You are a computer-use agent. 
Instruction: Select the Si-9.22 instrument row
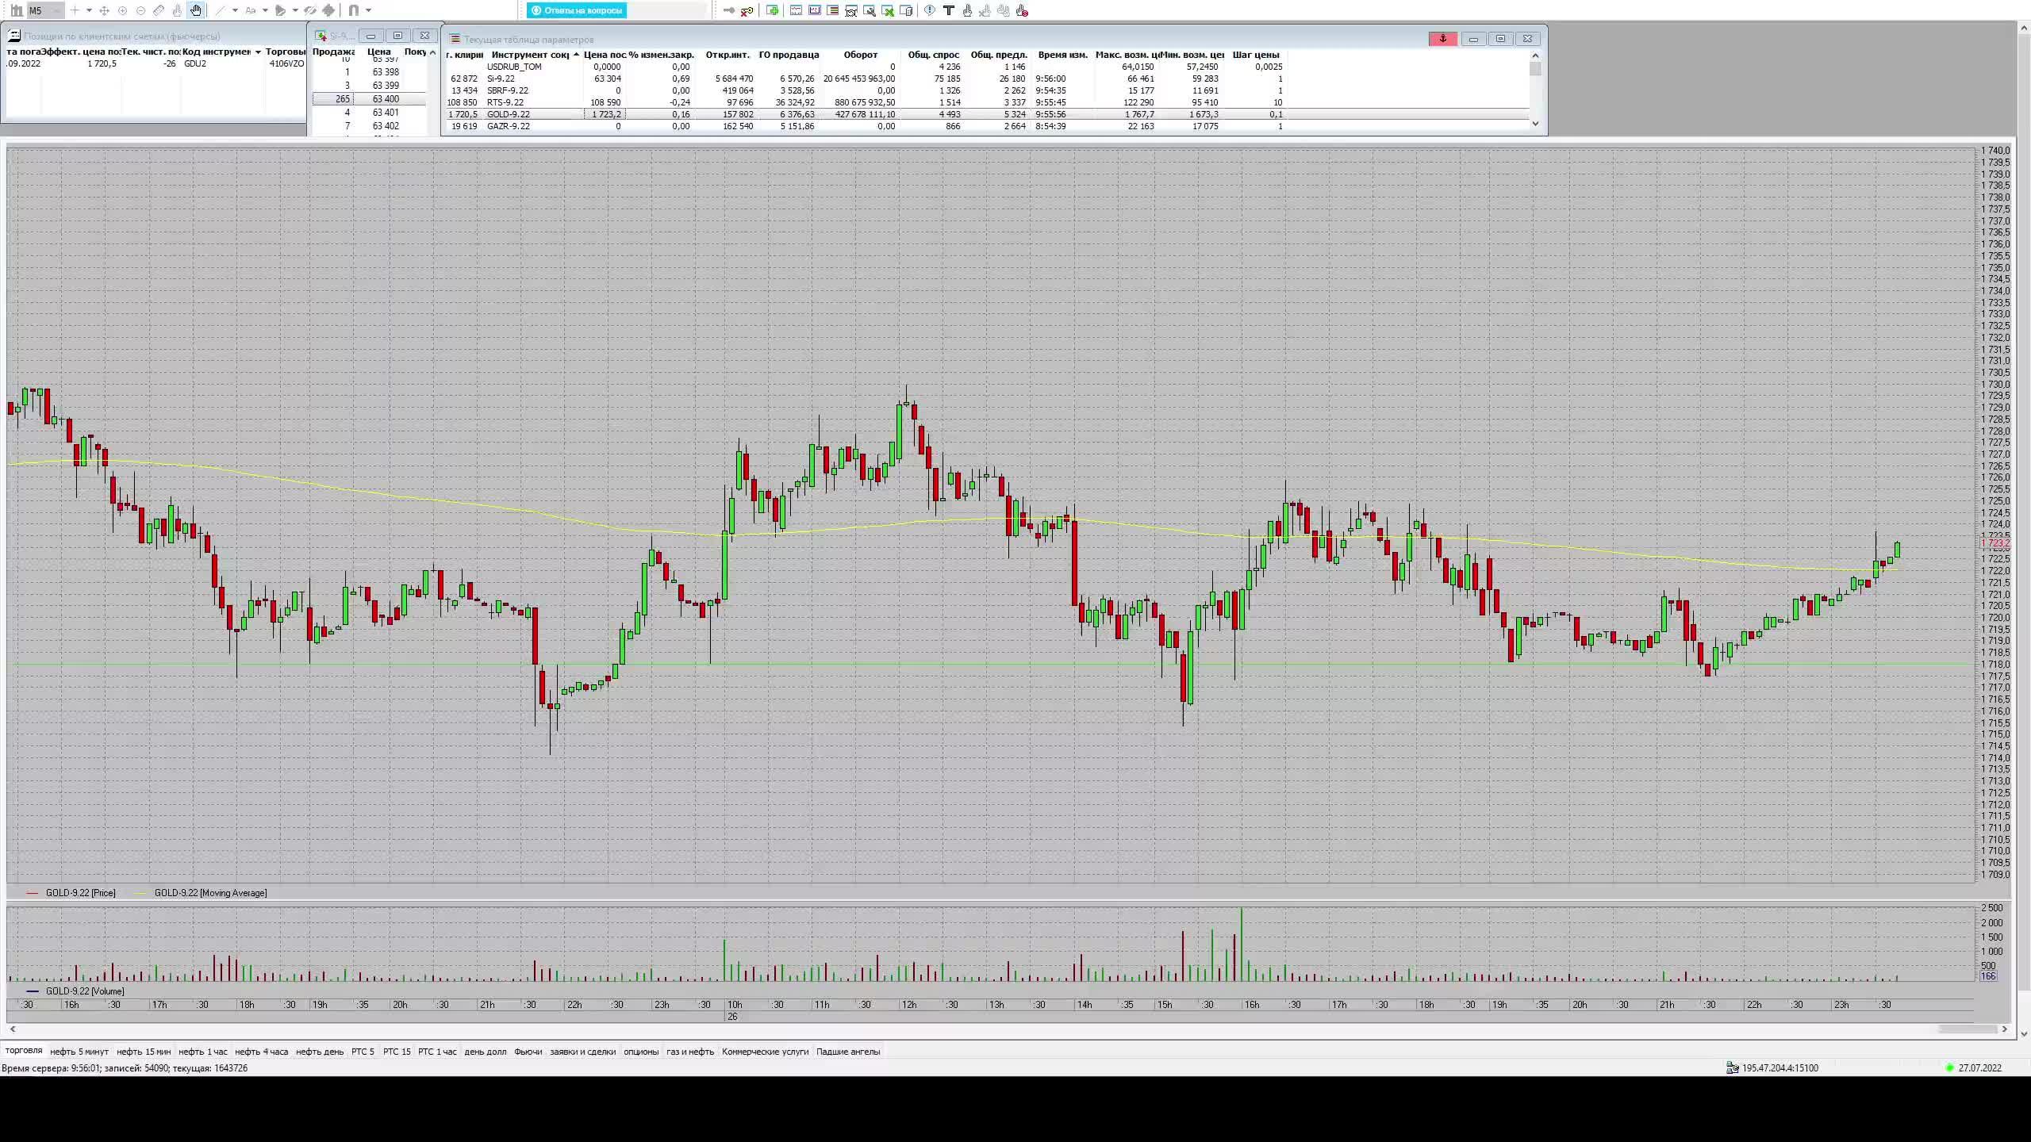click(x=986, y=79)
